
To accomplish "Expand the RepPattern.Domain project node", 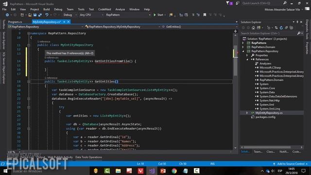I will [243, 47].
